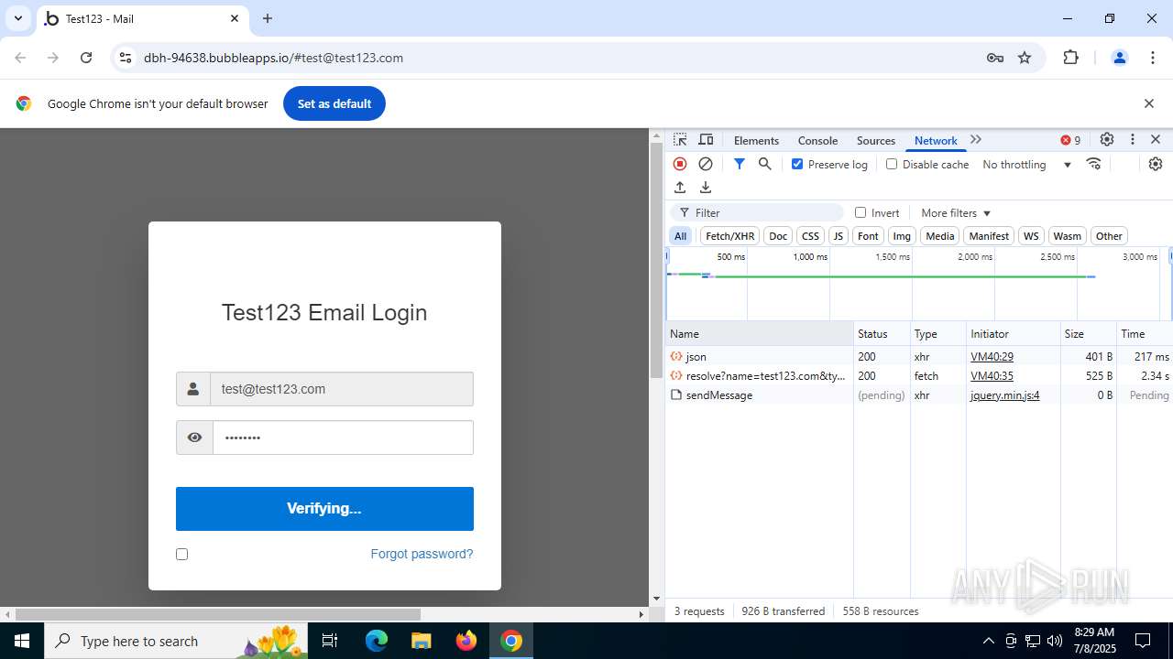
Task: Open password manager key icon
Action: tap(995, 58)
